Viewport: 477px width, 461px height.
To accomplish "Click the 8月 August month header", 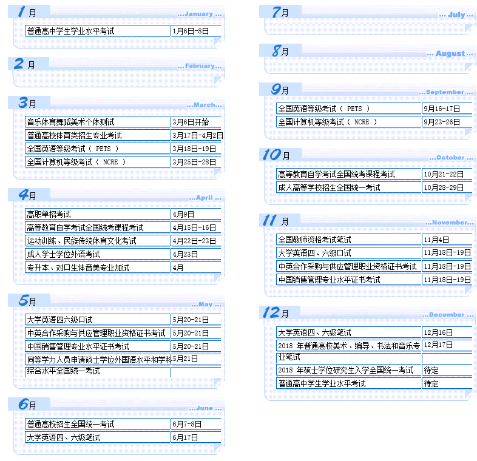I will pyautogui.click(x=367, y=50).
